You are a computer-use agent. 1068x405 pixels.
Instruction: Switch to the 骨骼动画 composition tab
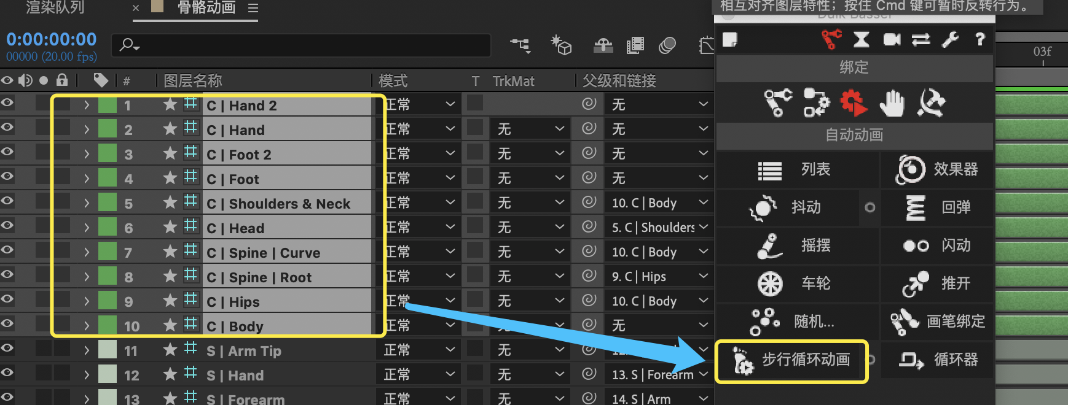206,8
